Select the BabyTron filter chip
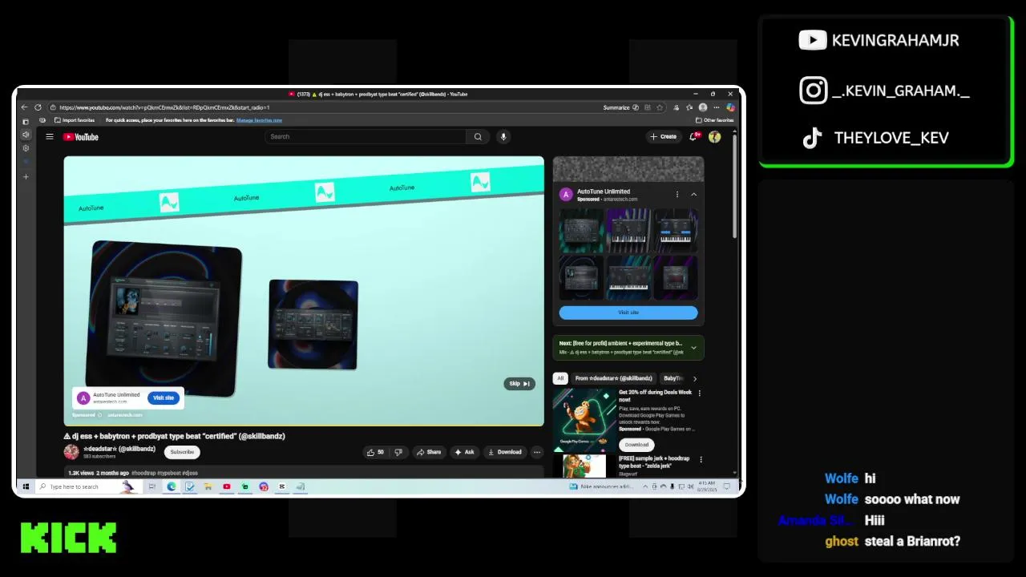This screenshot has width=1026, height=577. coord(674,378)
